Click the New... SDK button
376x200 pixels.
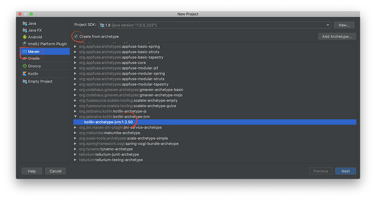point(344,25)
